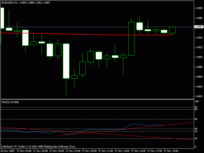Click the 1.4925 price axis label
Screen dimensions: 204x153
(x=199, y=47)
